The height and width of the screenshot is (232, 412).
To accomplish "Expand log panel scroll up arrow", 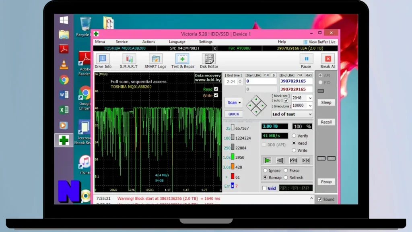I will [311, 199].
